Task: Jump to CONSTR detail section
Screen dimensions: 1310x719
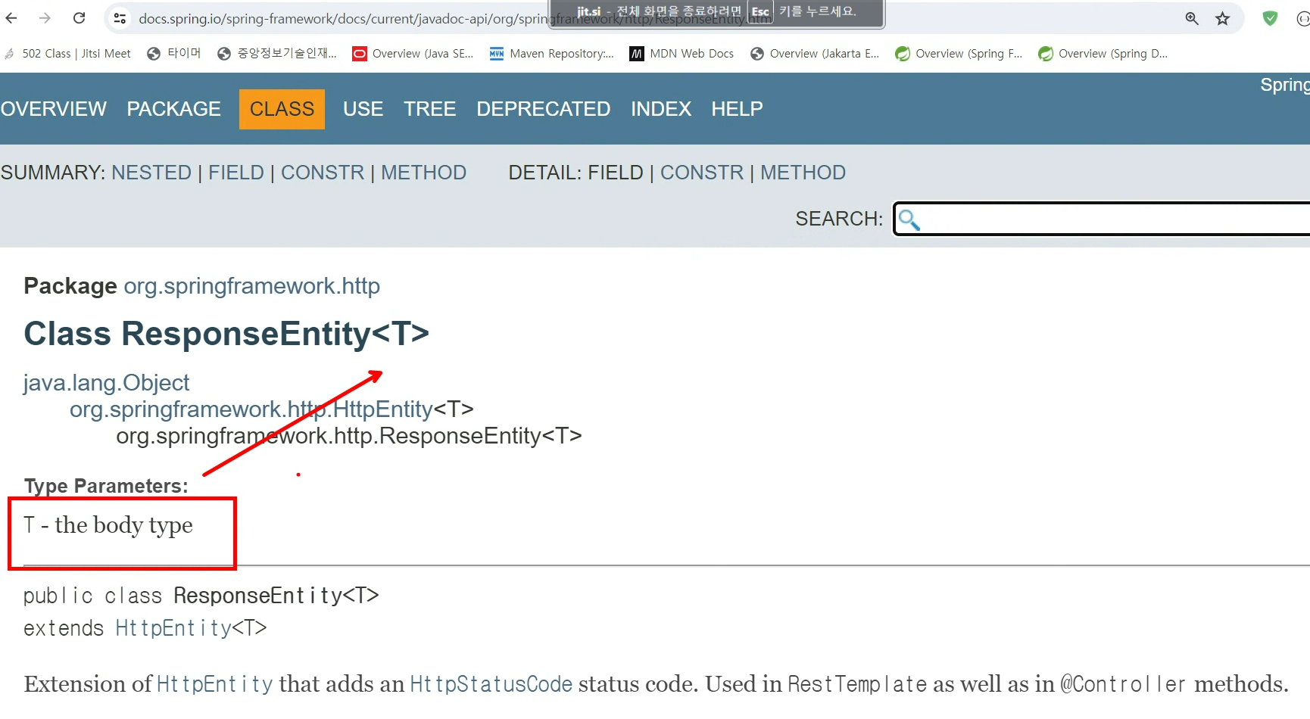Action: point(702,173)
